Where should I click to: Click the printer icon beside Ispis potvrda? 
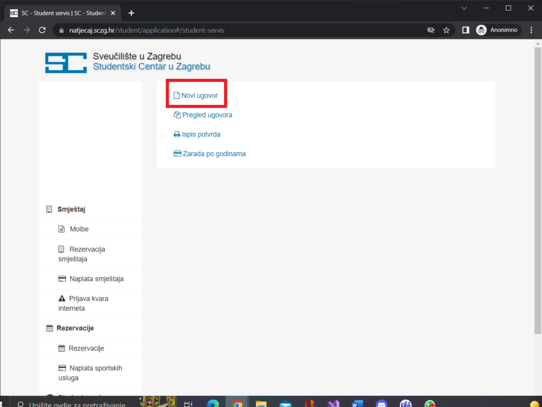click(x=177, y=134)
